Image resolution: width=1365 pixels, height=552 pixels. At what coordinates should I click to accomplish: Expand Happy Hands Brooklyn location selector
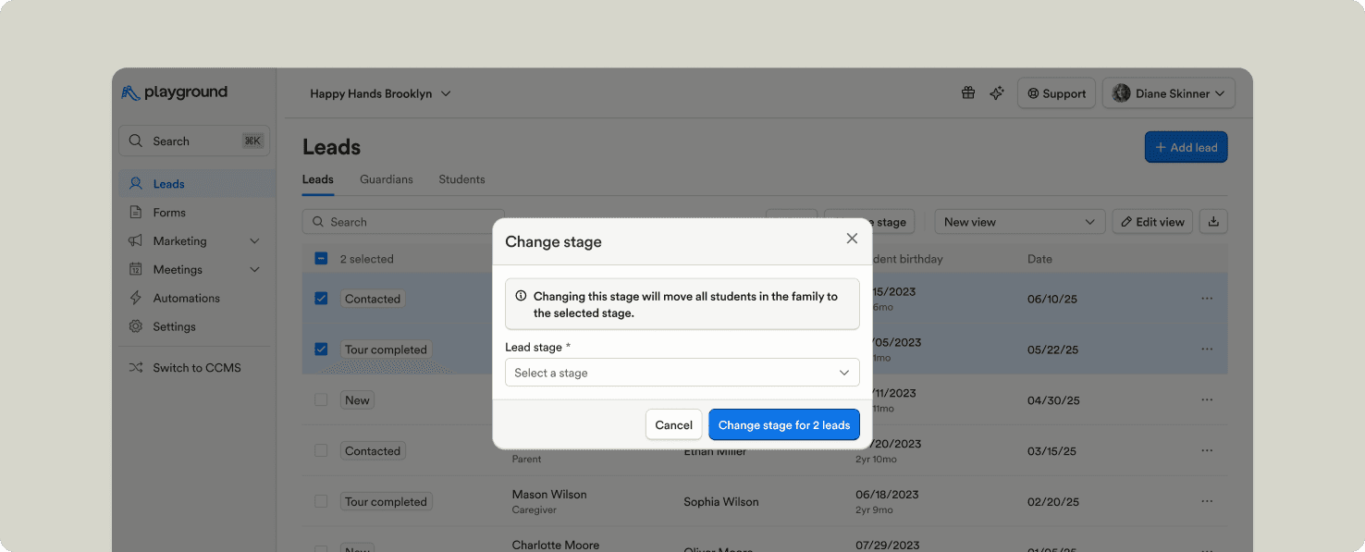point(380,93)
